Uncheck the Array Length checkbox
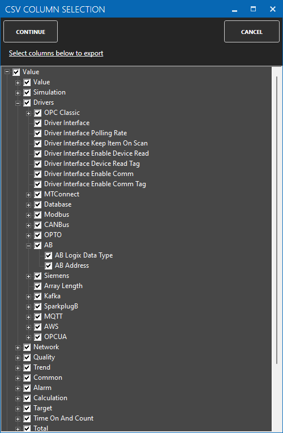283x433 pixels. coord(38,286)
